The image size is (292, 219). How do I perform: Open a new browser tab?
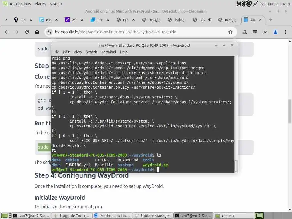271,20
